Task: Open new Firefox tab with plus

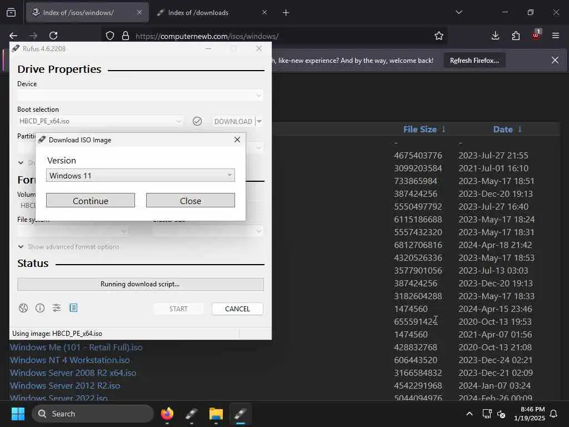Action: pyautogui.click(x=286, y=13)
